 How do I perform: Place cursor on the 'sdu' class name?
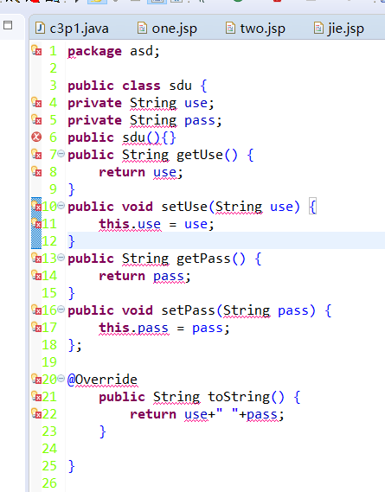[x=180, y=86]
